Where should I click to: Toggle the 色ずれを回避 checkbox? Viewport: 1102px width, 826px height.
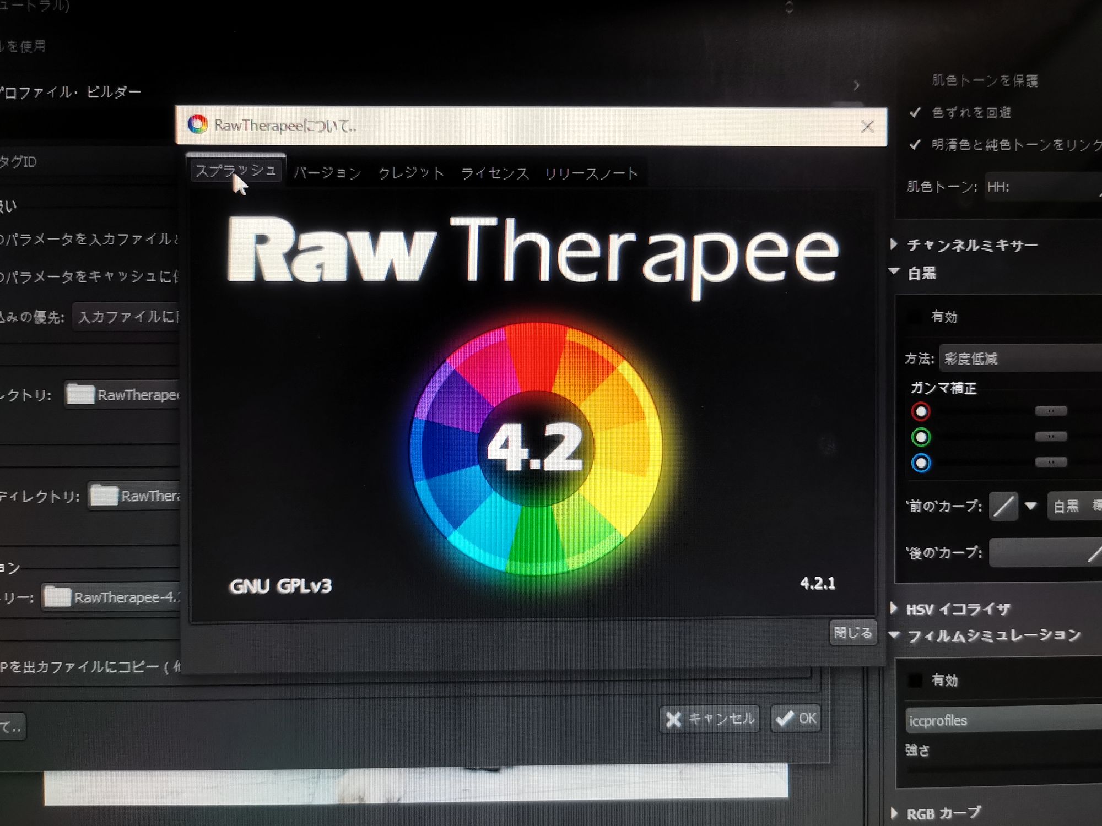(915, 113)
